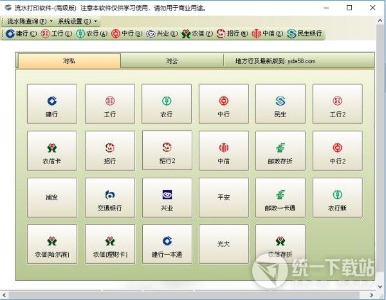Switch to the 对公 tab
The width and height of the screenshot is (386, 300).
pos(172,61)
